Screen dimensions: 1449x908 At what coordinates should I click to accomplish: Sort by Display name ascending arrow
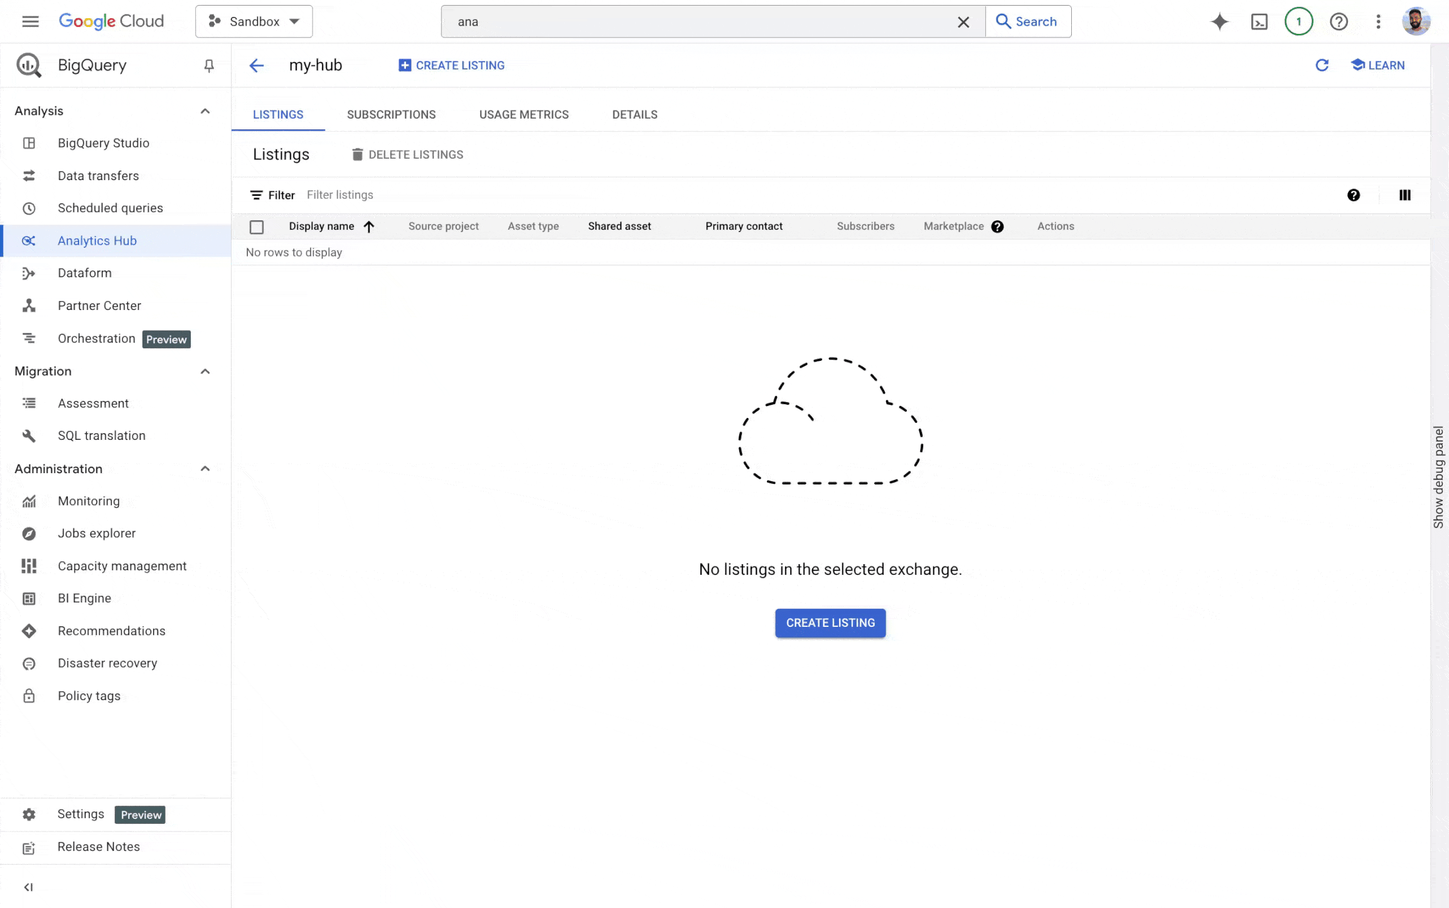pos(369,227)
